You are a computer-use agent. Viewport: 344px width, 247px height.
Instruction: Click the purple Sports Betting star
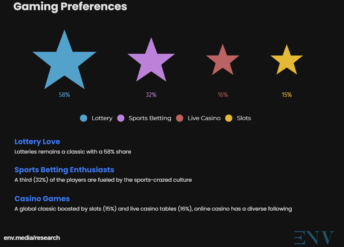click(x=151, y=61)
